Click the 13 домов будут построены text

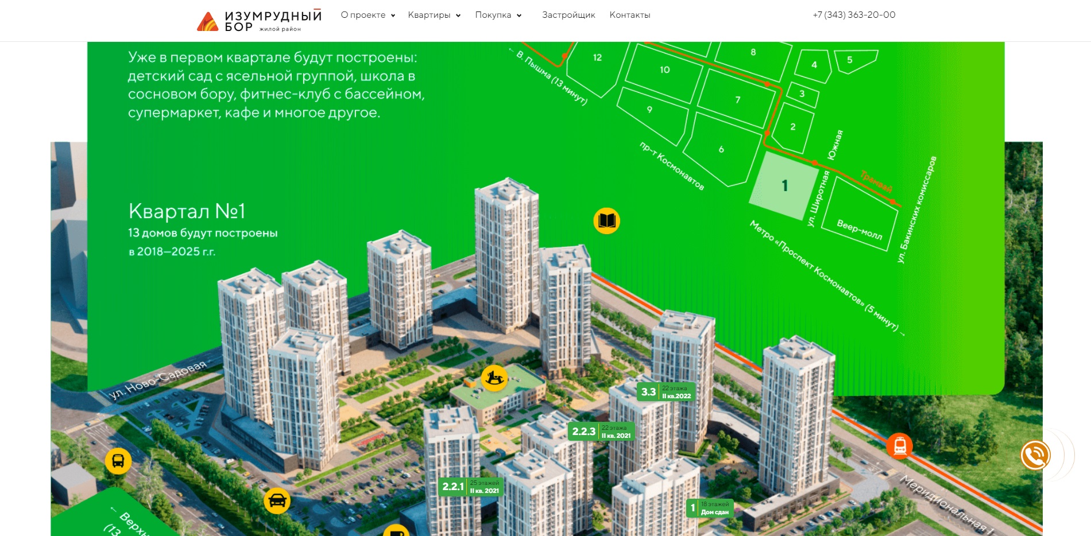(203, 233)
